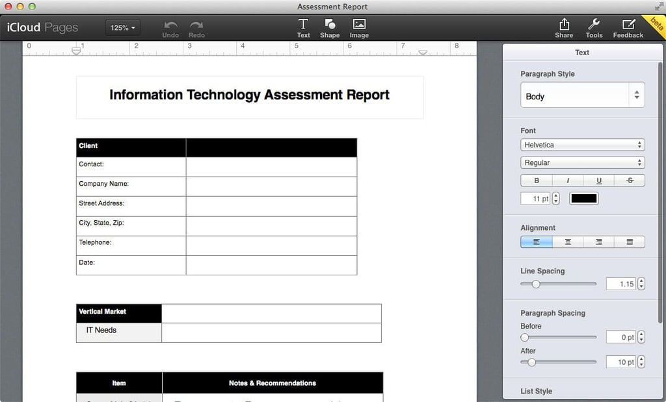Send Feedback via the toolbar icon
666x402 pixels.
click(628, 29)
